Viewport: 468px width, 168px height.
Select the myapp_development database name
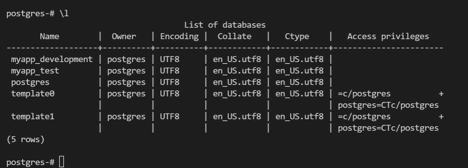click(x=52, y=59)
